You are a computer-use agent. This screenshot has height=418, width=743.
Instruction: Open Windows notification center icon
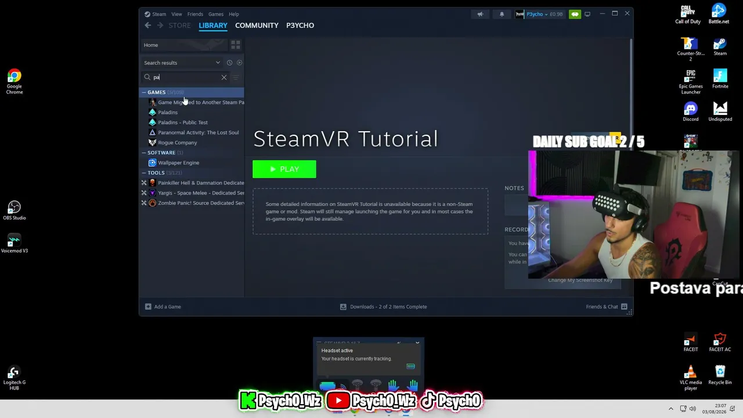[733, 409]
